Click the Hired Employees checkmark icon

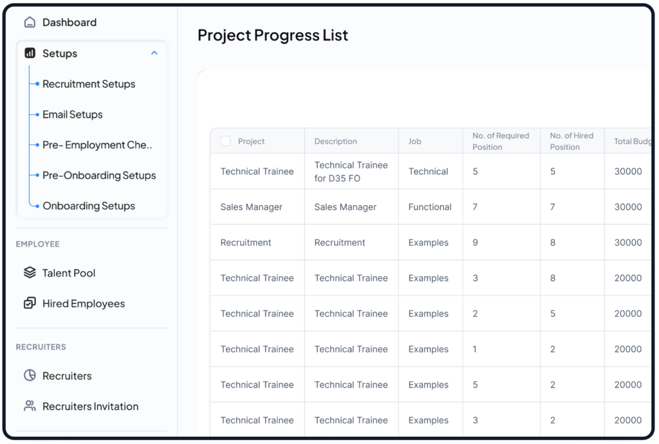point(30,303)
